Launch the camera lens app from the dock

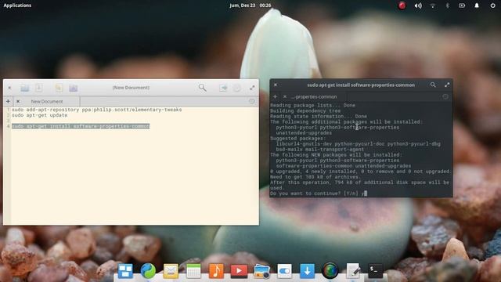330,271
